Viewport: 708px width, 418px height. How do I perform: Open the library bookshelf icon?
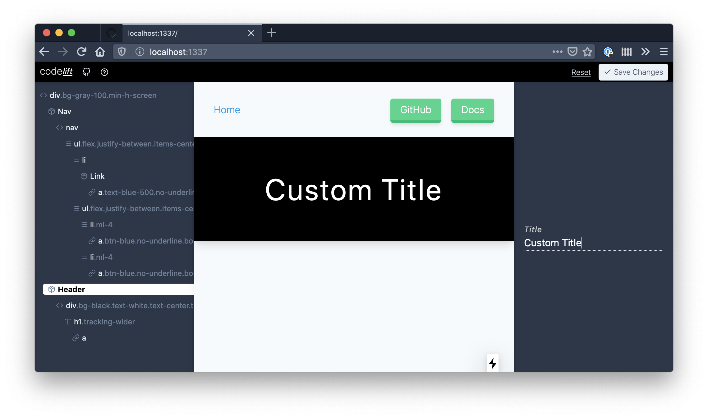[627, 52]
